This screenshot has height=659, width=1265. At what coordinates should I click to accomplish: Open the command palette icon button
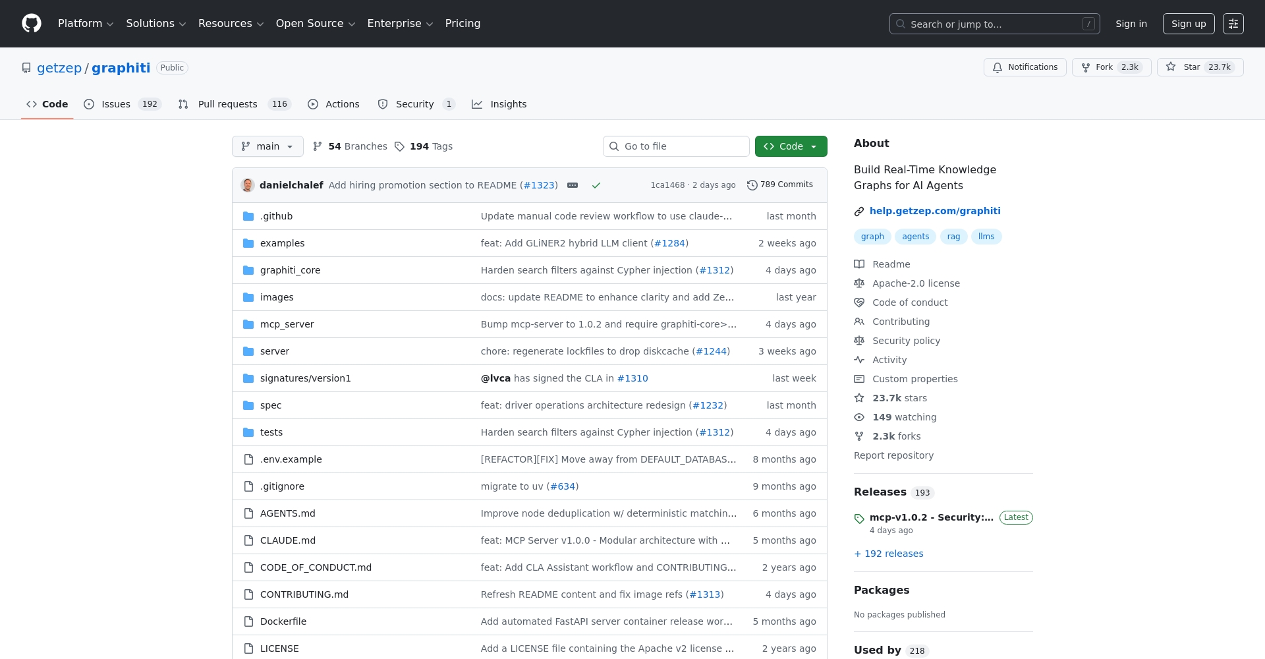point(1233,24)
